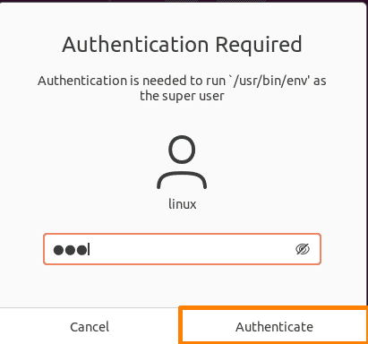Click the shoulders arc of avatar
This screenshot has width=368, height=344.
(182, 180)
